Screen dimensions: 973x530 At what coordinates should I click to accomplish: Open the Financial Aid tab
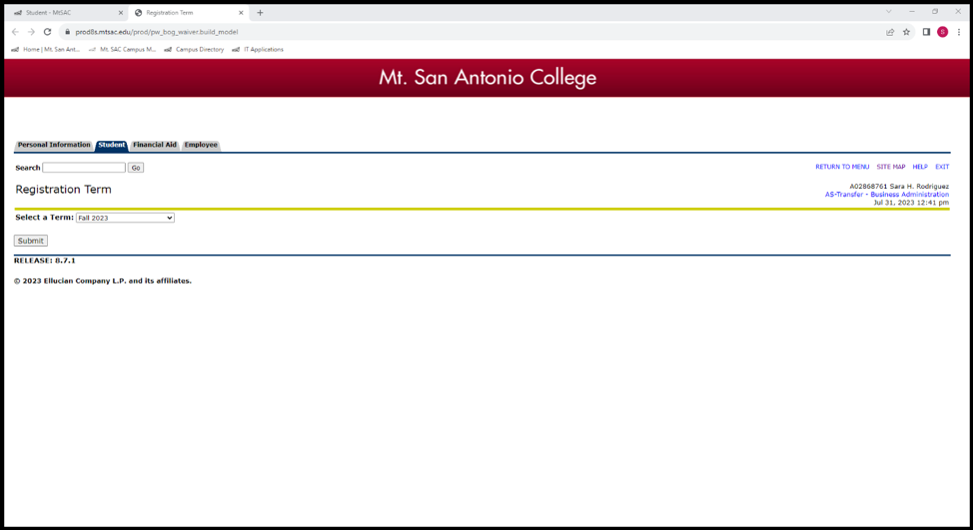pos(155,145)
